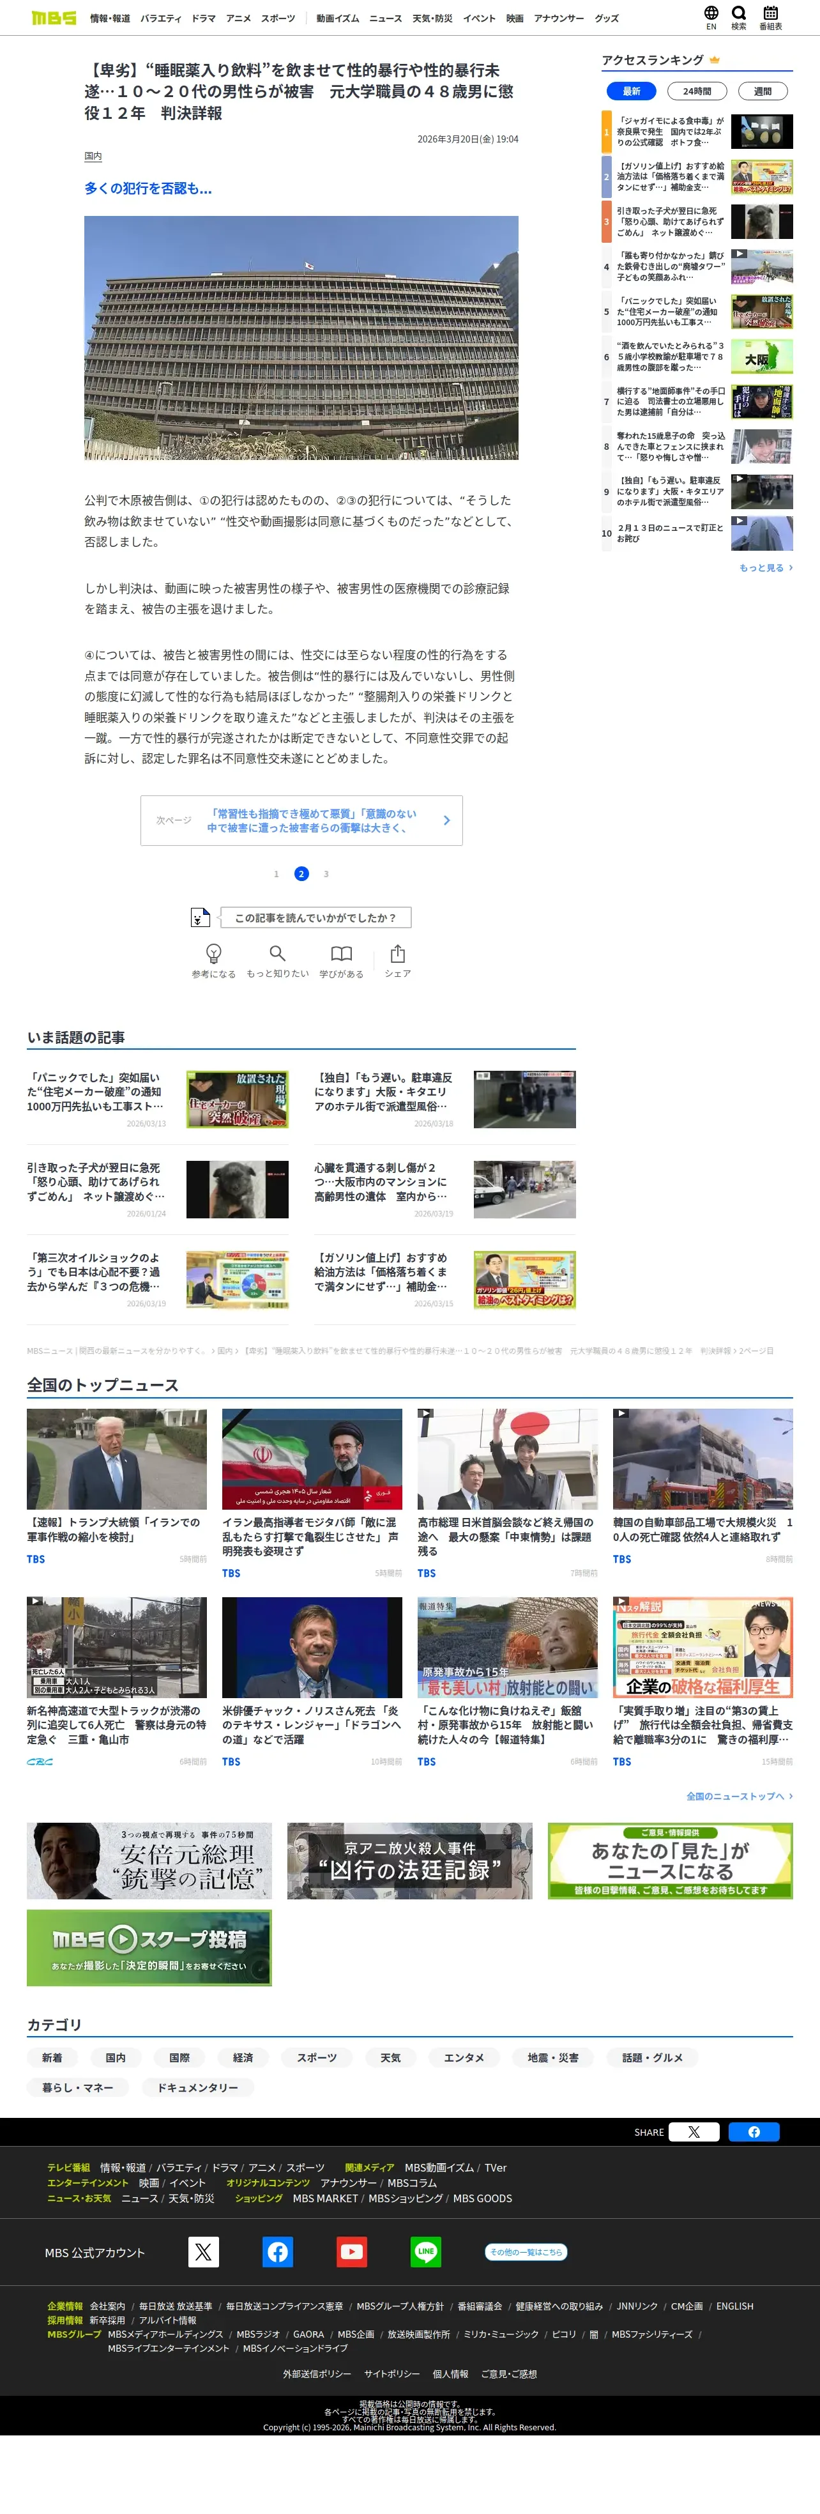Select the 国際 category chip
Viewport: 820px width, 2514px height.
click(179, 2057)
